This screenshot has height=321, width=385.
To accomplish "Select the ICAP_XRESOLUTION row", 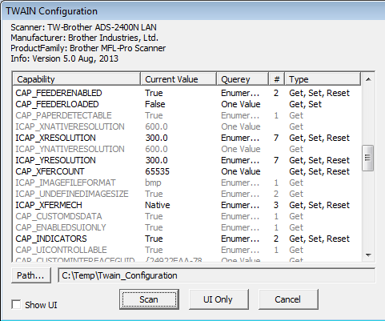I will [x=186, y=138].
